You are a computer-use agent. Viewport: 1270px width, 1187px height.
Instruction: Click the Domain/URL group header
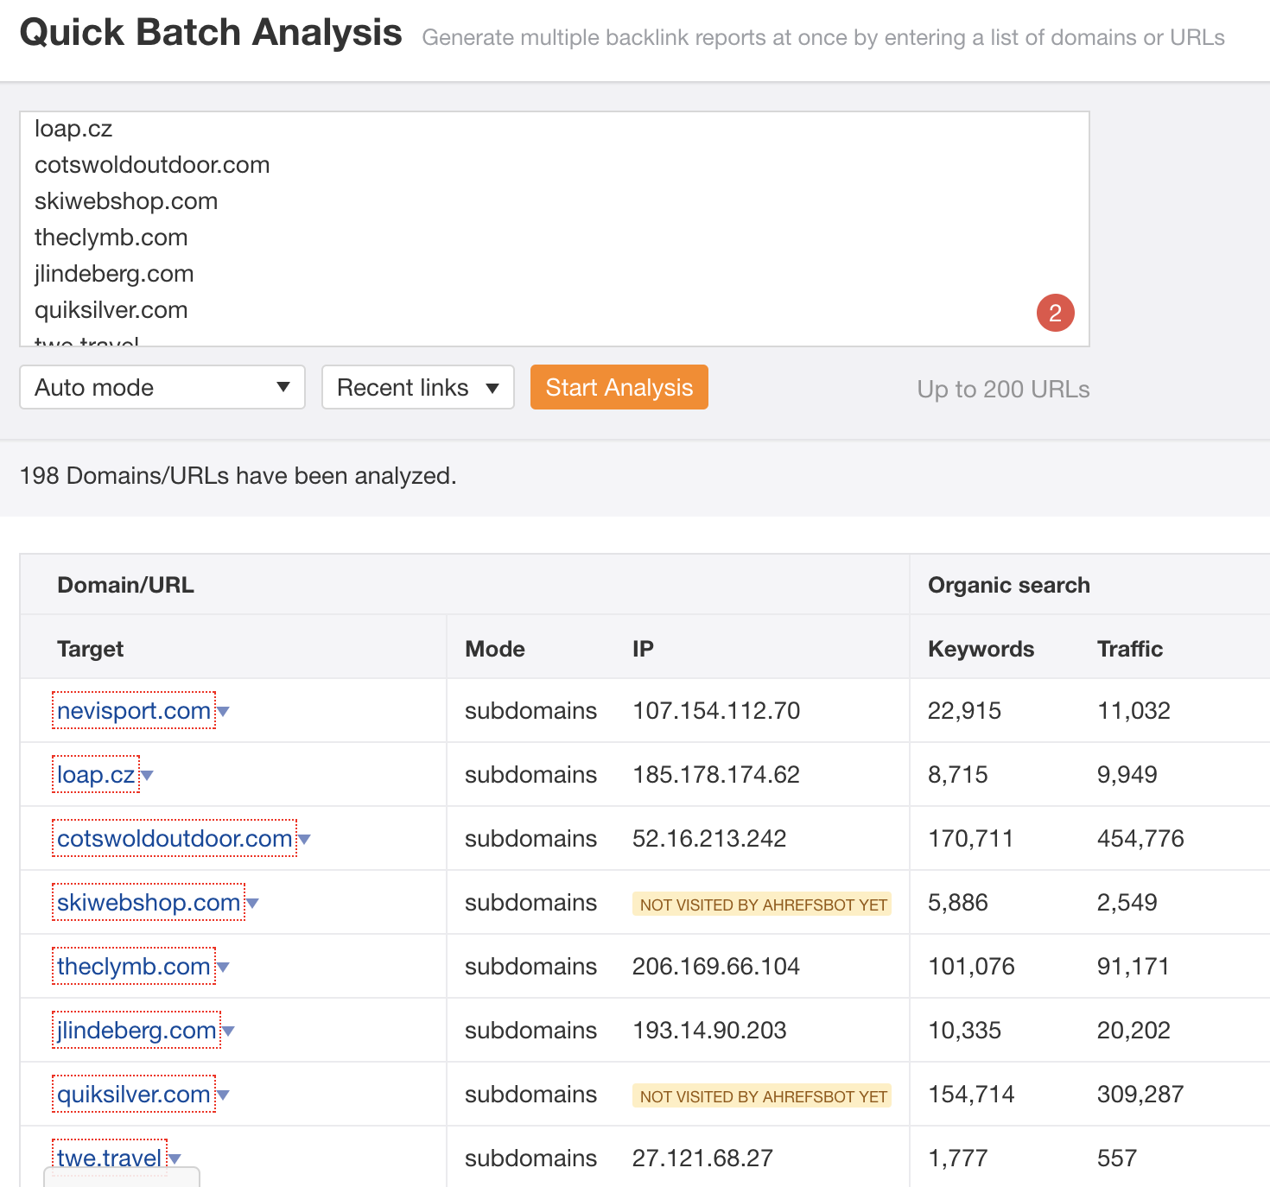125,585
